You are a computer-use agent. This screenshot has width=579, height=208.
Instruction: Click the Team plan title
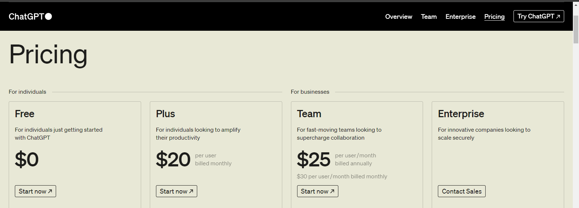click(x=309, y=114)
